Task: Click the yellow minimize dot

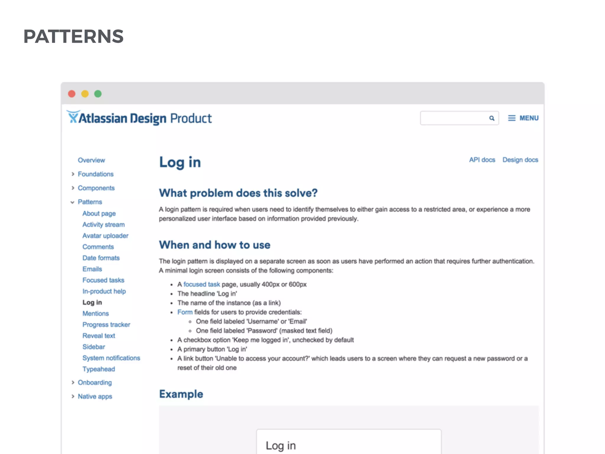Action: pyautogui.click(x=85, y=94)
